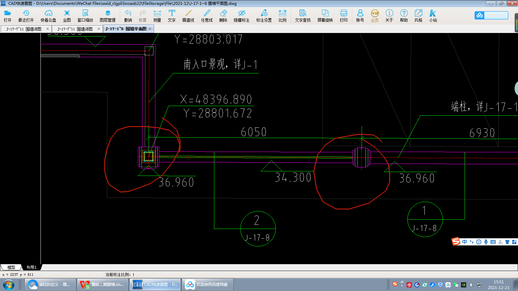
Task: Open Sogou toolbox grid icon
Action: pos(514,242)
